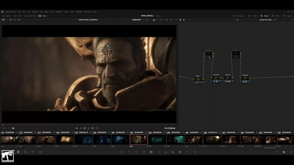Select clip thumbnail 386 in the strip
The width and height of the screenshot is (294, 165).
point(212,140)
